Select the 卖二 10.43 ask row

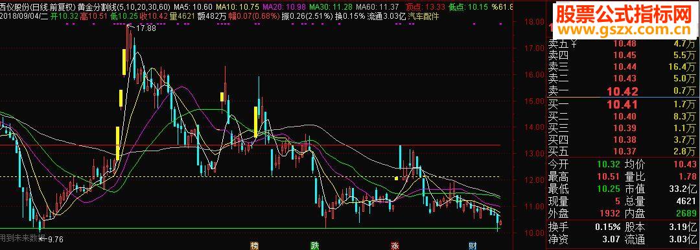click(622, 78)
